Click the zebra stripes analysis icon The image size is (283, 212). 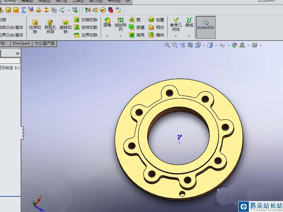(95, 10)
